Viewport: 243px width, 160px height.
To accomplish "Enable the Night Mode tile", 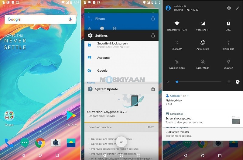I will click(203, 64).
